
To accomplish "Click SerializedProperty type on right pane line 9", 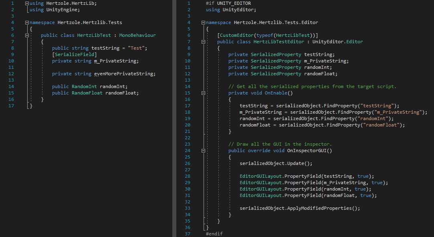I will 276,54.
